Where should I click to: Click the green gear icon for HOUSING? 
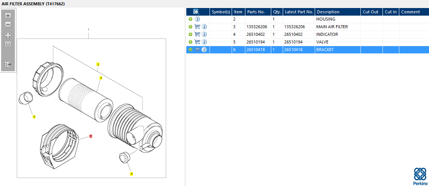click(x=190, y=19)
